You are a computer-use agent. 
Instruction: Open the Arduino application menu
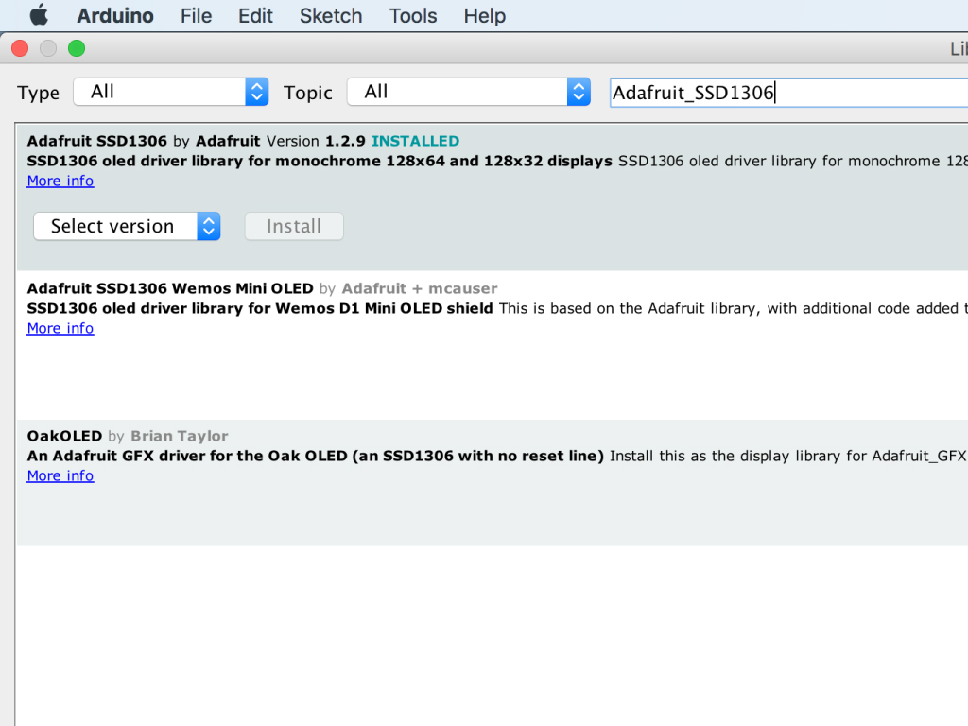(x=114, y=15)
